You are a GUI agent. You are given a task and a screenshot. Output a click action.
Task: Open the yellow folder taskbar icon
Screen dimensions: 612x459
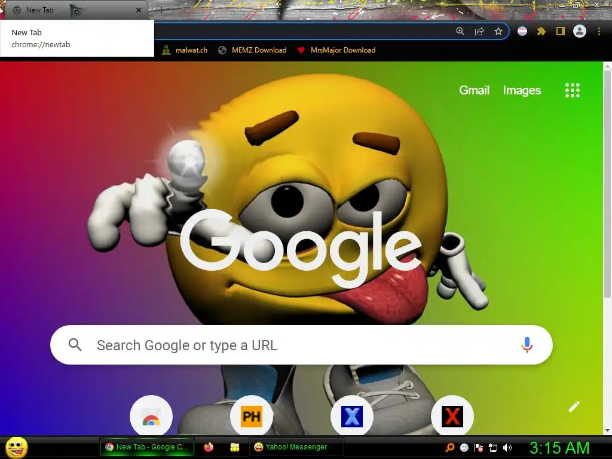pyautogui.click(x=234, y=447)
